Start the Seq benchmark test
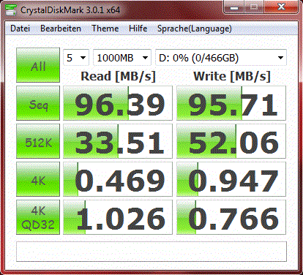This screenshot has height=275, width=303. click(38, 103)
